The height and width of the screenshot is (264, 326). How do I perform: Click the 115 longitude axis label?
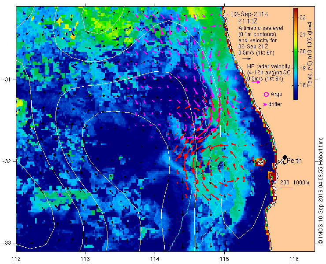(224, 259)
